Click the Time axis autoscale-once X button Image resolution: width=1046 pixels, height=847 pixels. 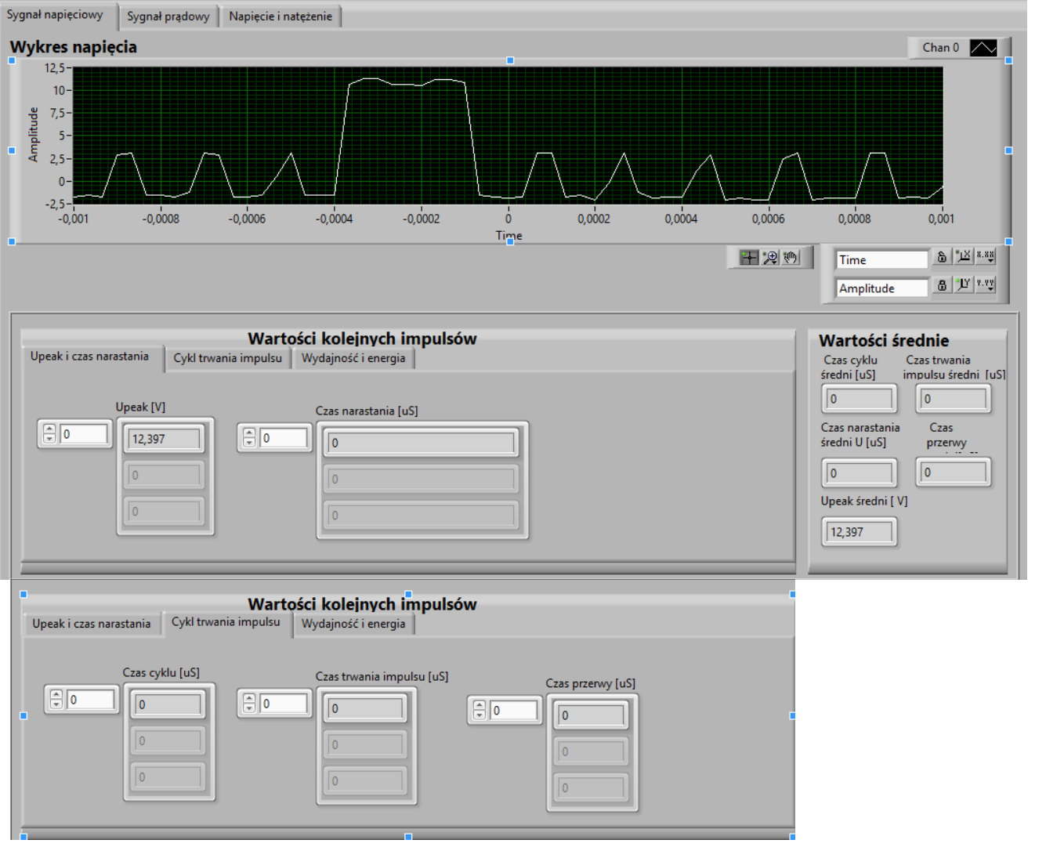coord(964,256)
